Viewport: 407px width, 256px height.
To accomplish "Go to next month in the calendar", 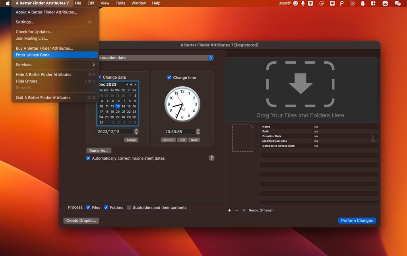I will [x=135, y=84].
